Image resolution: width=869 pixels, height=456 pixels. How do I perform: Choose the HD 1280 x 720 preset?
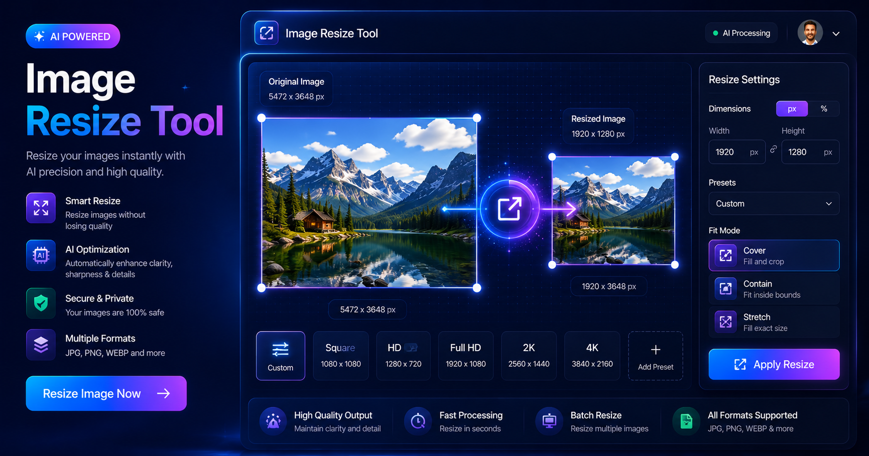(x=403, y=356)
